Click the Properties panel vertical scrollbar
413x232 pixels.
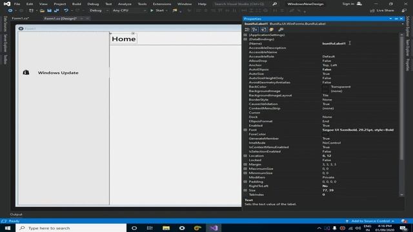click(401, 97)
